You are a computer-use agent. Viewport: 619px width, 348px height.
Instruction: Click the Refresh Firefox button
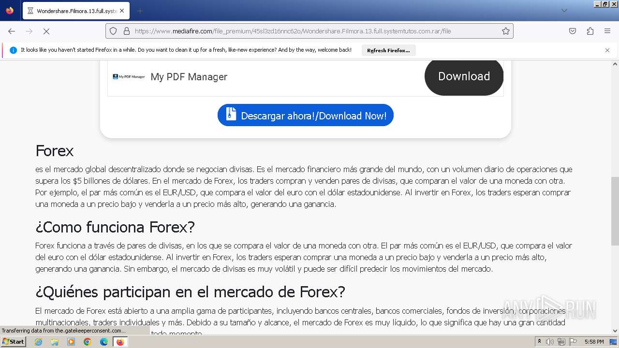click(388, 50)
